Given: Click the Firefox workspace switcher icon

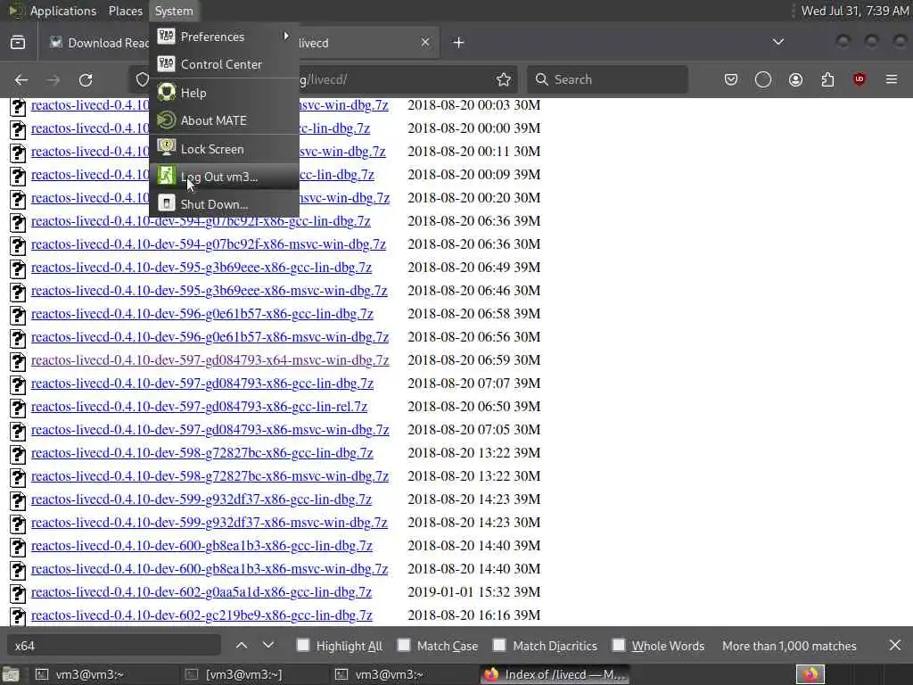Looking at the screenshot, I should 810,674.
